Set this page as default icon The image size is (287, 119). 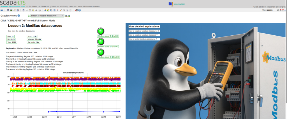click(x=283, y=10)
